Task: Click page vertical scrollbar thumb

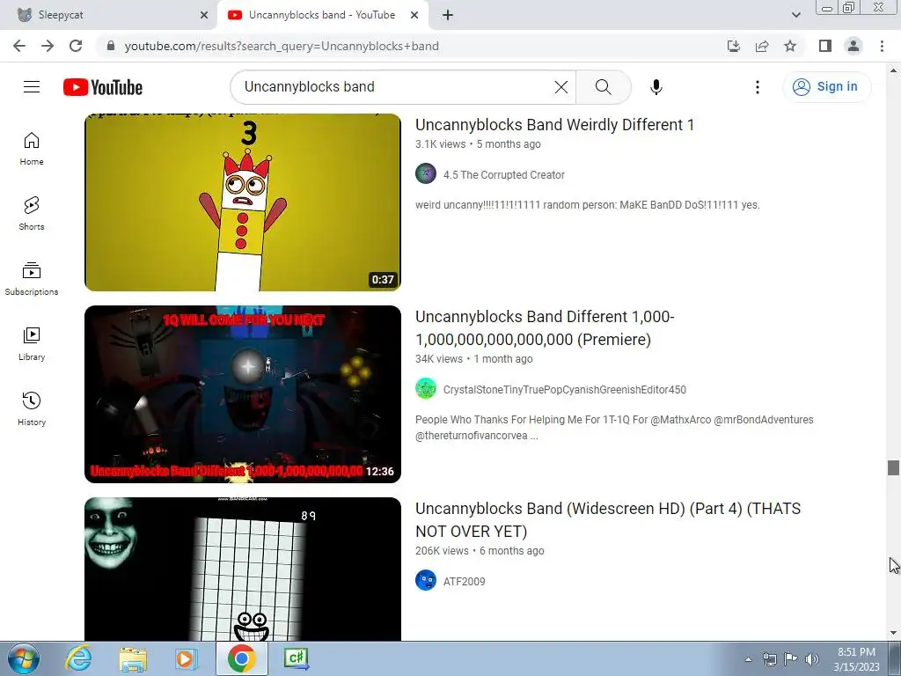Action: coord(893,468)
